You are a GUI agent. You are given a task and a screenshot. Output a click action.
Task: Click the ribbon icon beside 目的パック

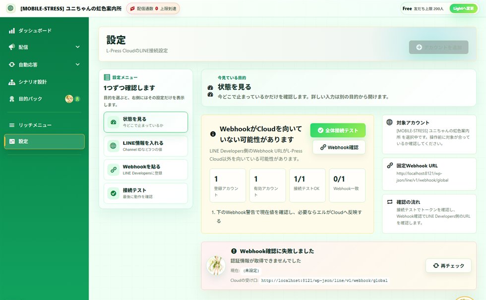click(12, 99)
